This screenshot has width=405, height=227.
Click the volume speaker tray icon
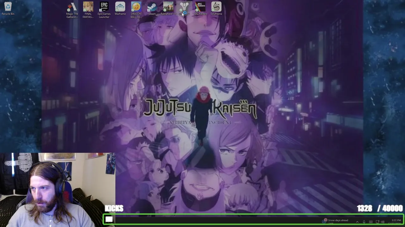coord(383,222)
